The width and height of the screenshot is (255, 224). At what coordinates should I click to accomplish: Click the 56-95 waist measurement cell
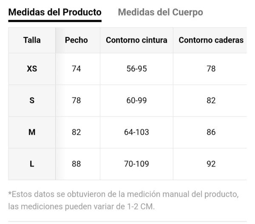point(136,69)
